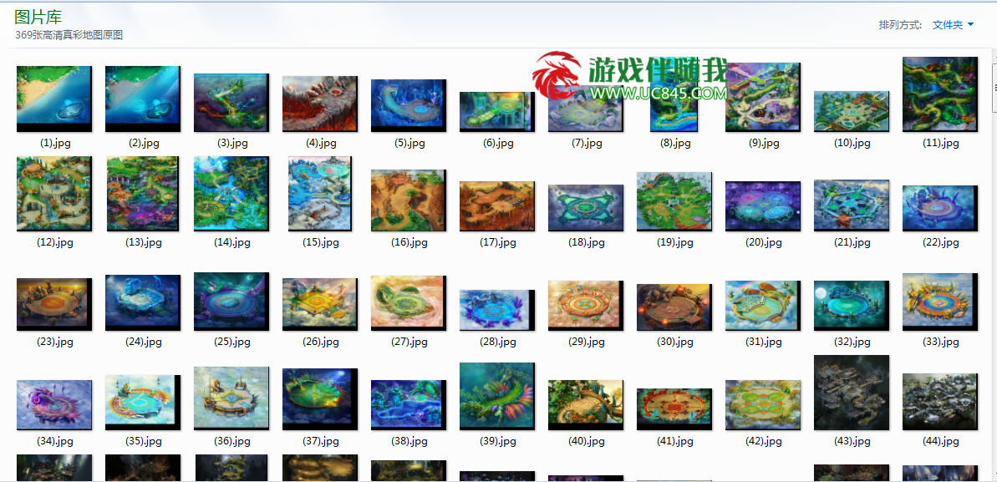Select thumbnail of (33).jpg

tap(940, 302)
